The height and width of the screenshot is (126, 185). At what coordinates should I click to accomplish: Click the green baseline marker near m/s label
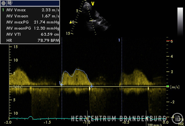pos(168,86)
